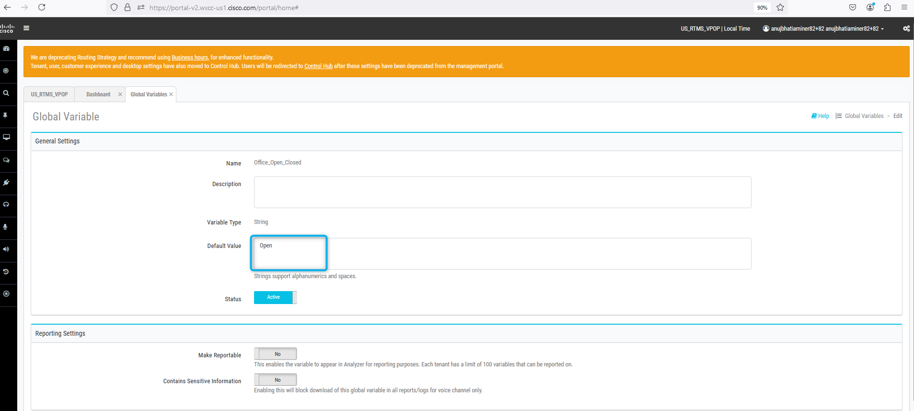Open the monitor icon in sidebar
This screenshot has width=914, height=411.
(6, 137)
